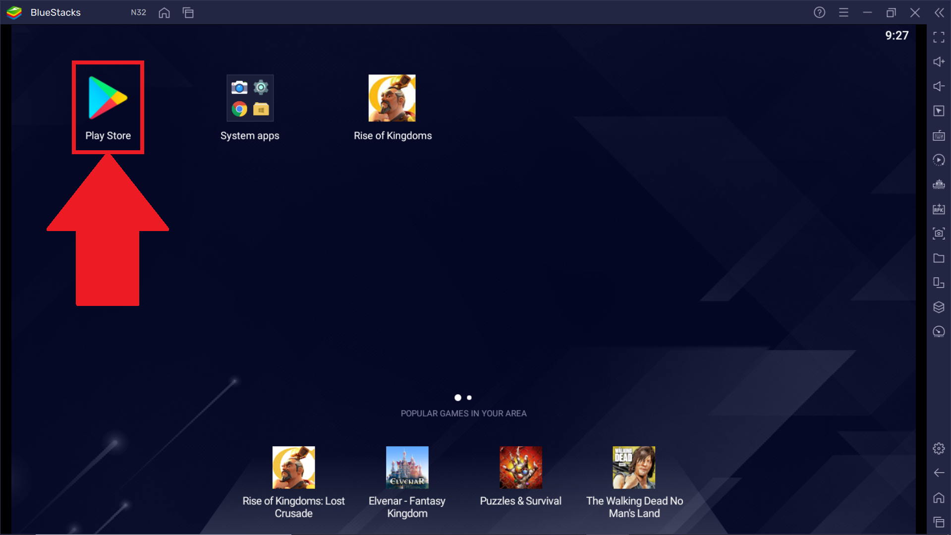Image resolution: width=951 pixels, height=535 pixels.
Task: Select the first home page indicator dot
Action: pos(458,398)
